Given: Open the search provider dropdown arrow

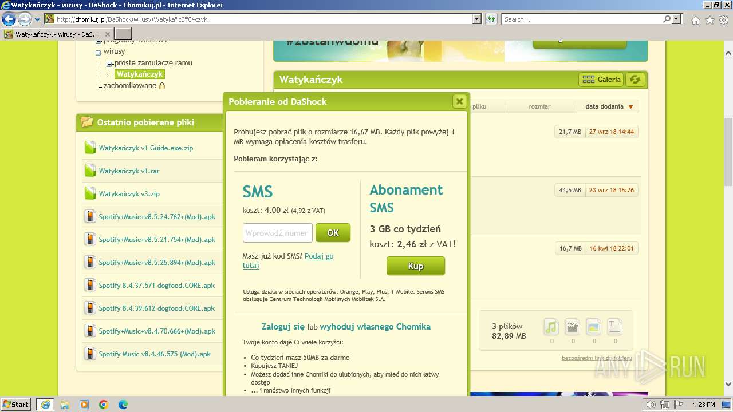Looking at the screenshot, I should (677, 19).
